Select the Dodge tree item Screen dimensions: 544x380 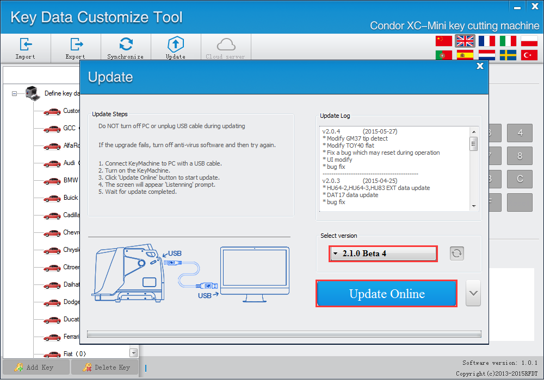pos(71,302)
